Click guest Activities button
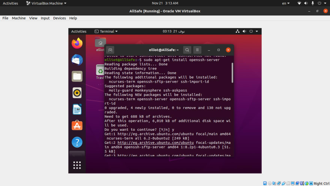This screenshot has height=186, width=330. [x=79, y=31]
